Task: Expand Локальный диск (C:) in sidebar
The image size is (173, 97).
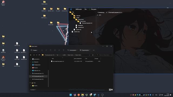Action: tap(31, 73)
